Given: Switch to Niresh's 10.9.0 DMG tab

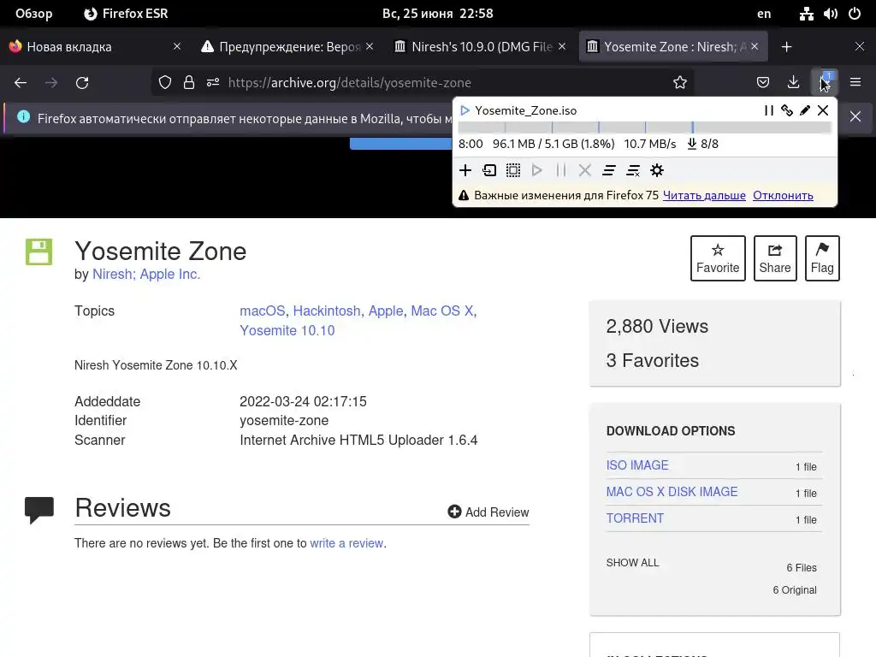Looking at the screenshot, I should point(480,47).
